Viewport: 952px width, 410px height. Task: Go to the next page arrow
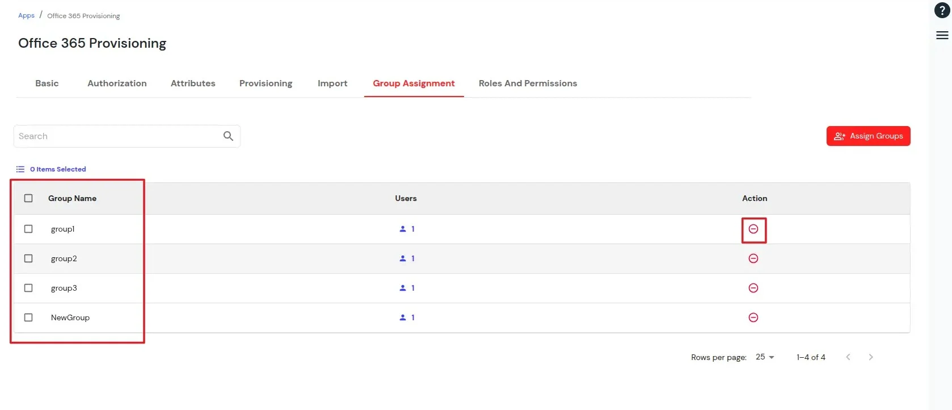871,357
